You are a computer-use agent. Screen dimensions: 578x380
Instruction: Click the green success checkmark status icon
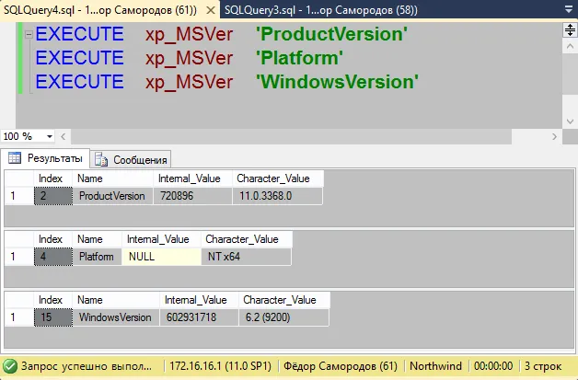coord(10,364)
